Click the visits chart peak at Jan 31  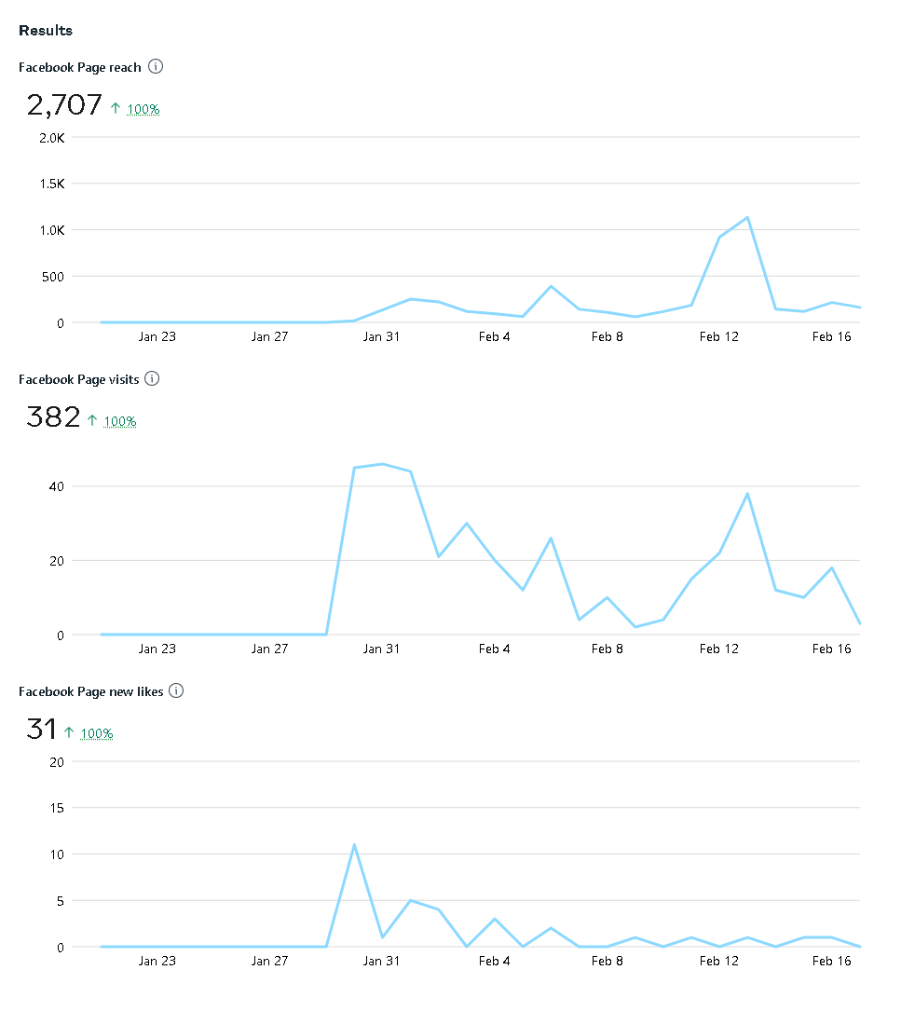point(382,464)
